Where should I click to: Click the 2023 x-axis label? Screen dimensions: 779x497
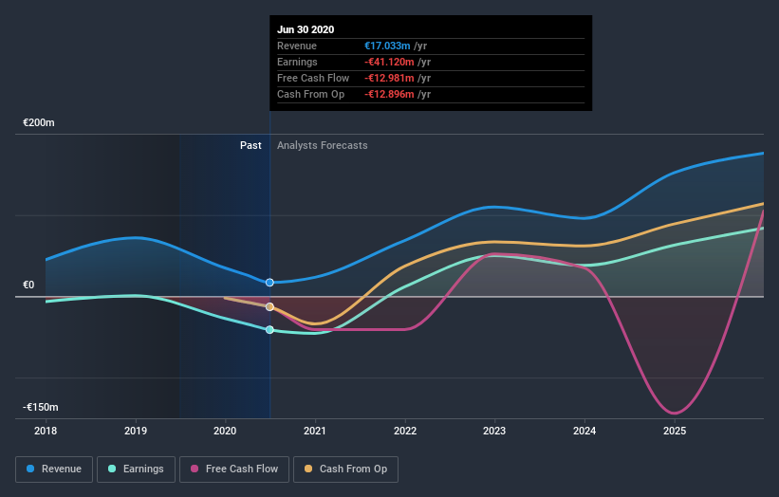click(494, 431)
